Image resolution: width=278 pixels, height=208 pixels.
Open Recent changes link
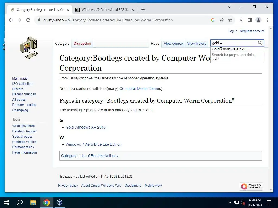click(24, 94)
